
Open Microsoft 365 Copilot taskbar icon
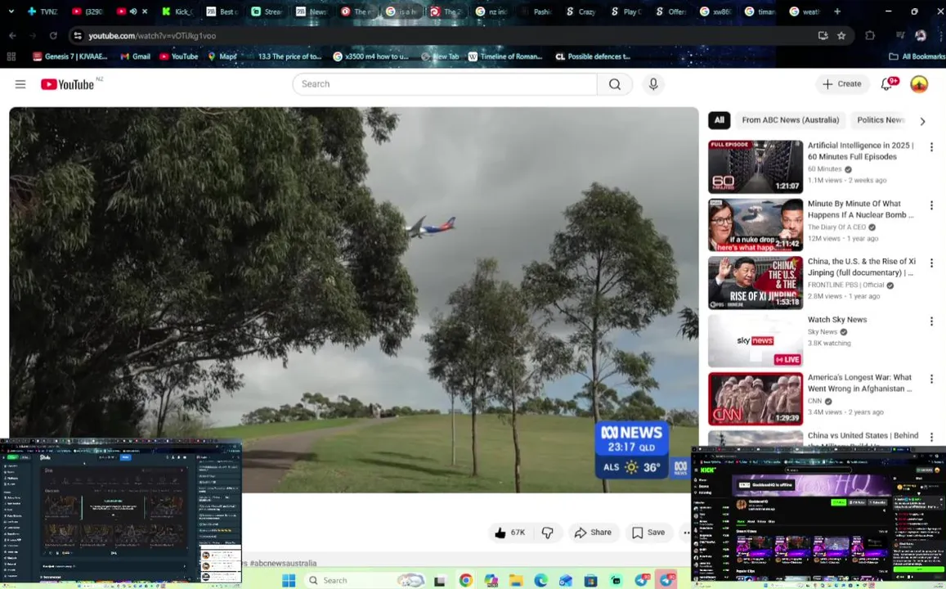491,580
